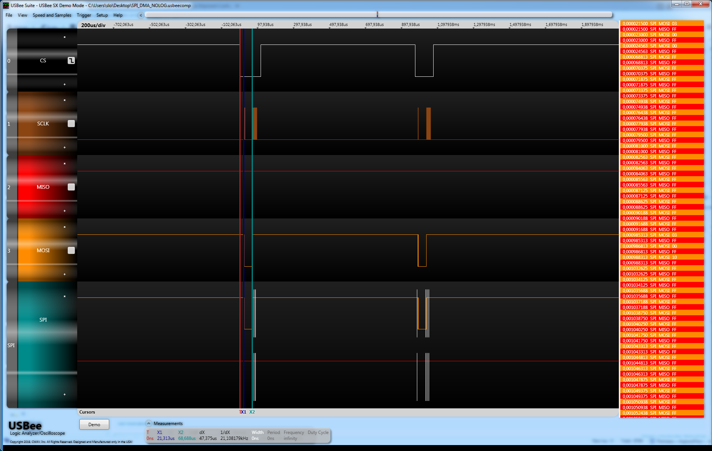Open the Speed and Samples menu
Viewport: 712px width, 451px height.
[52, 15]
